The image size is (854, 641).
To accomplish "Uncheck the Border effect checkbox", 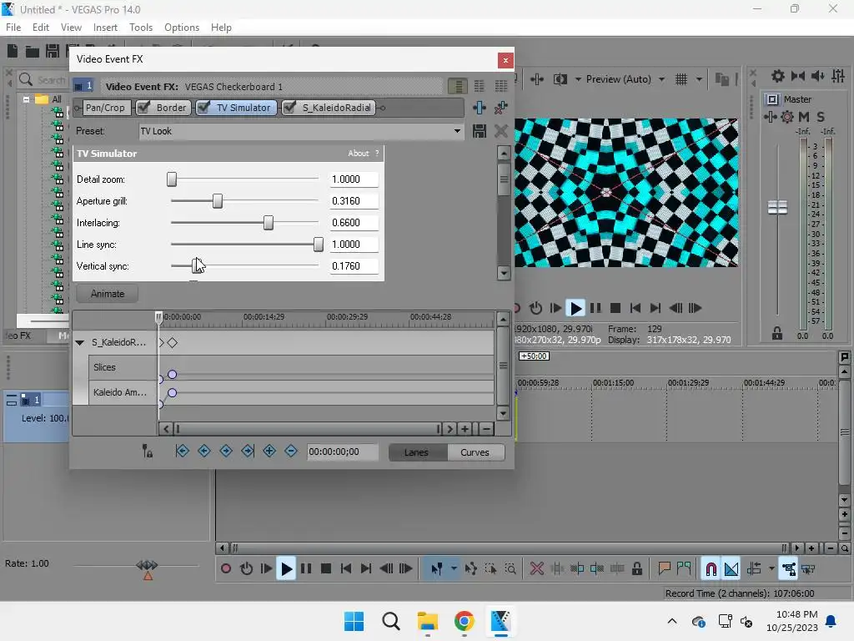I will 143,108.
